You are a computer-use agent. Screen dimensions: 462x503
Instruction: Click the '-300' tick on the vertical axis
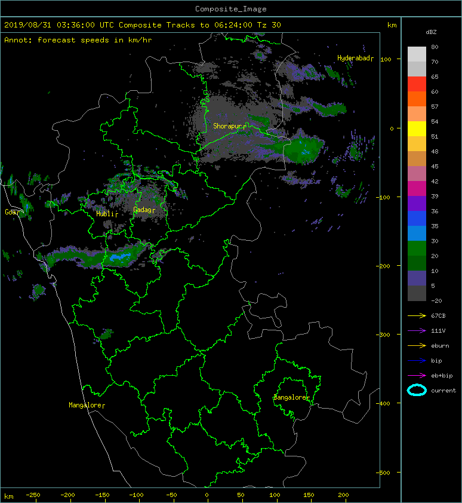(383, 335)
